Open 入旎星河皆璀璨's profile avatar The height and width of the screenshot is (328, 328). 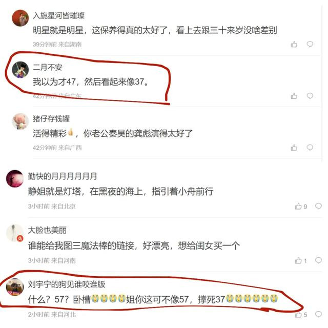point(20,18)
